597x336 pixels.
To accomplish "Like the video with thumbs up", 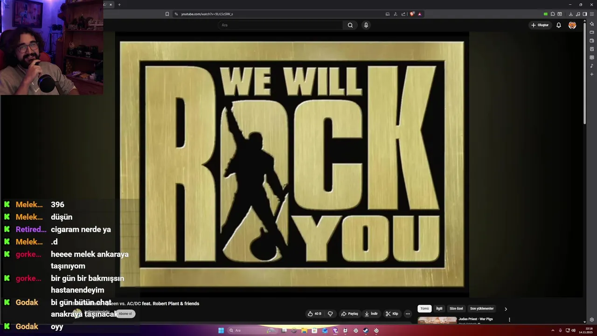I will 315,314.
